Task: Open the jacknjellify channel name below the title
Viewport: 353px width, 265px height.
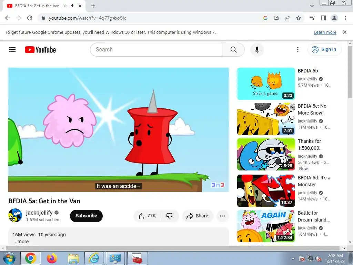Action: 39,213
